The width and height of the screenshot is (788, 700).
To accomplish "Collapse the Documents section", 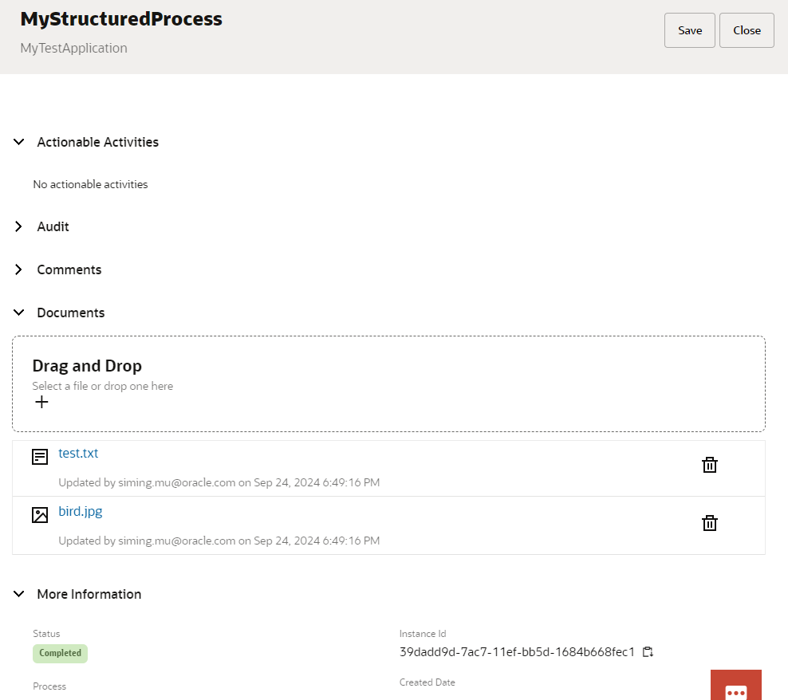I will (x=19, y=313).
